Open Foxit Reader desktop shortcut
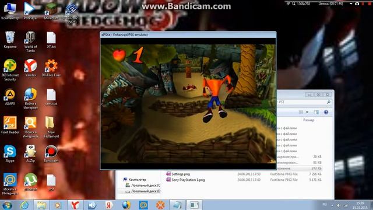 10,125
